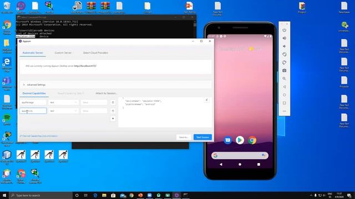Open File Explorer from taskbar

pos(104,195)
